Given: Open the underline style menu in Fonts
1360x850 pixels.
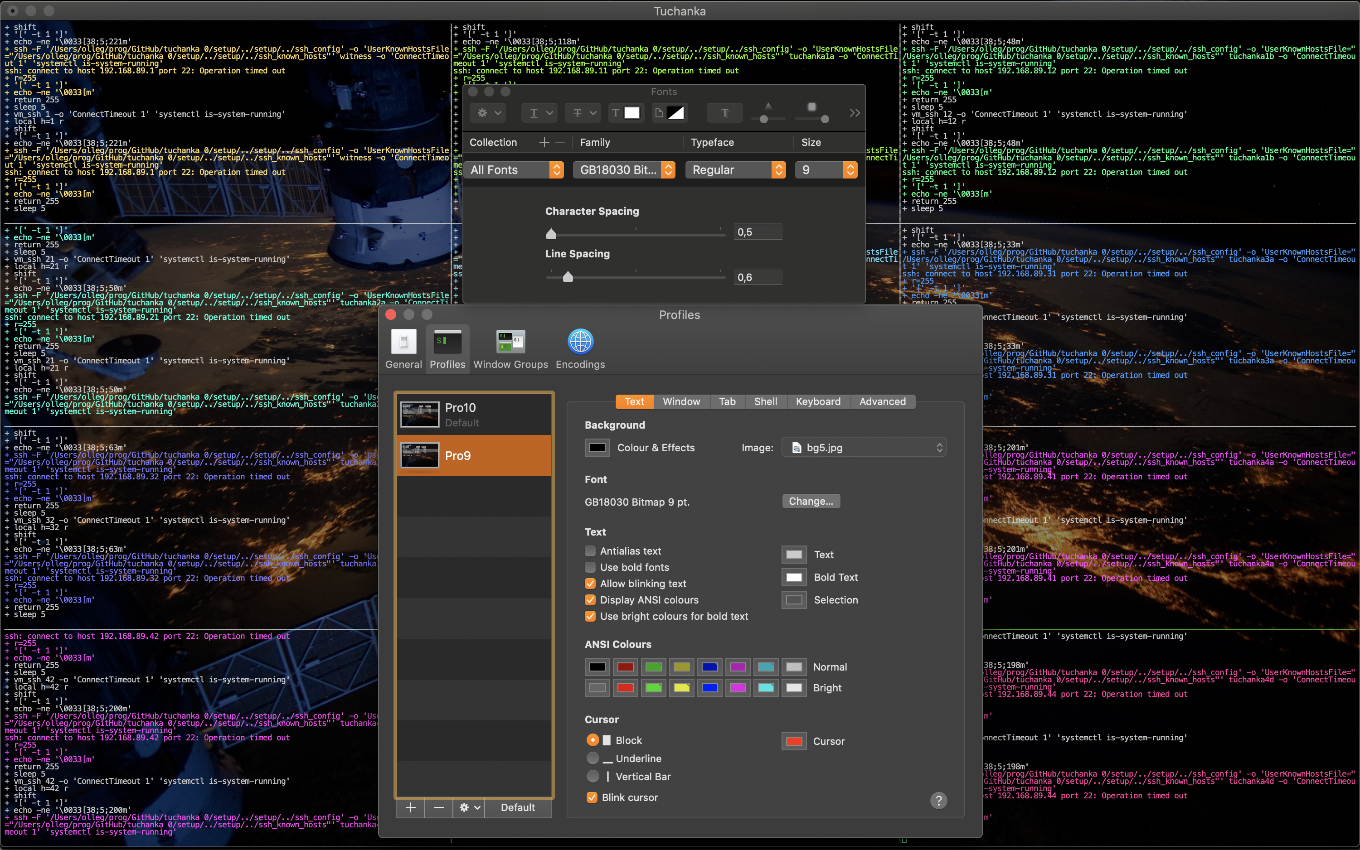Looking at the screenshot, I should tap(539, 113).
